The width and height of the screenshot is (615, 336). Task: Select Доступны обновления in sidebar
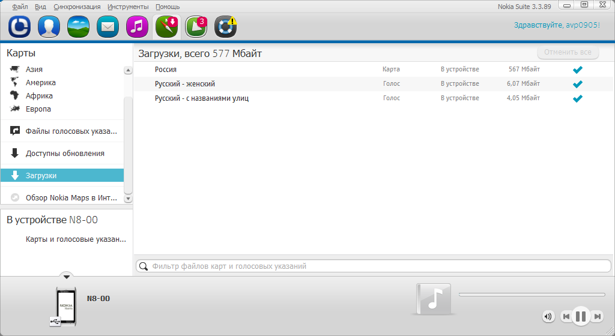click(65, 154)
